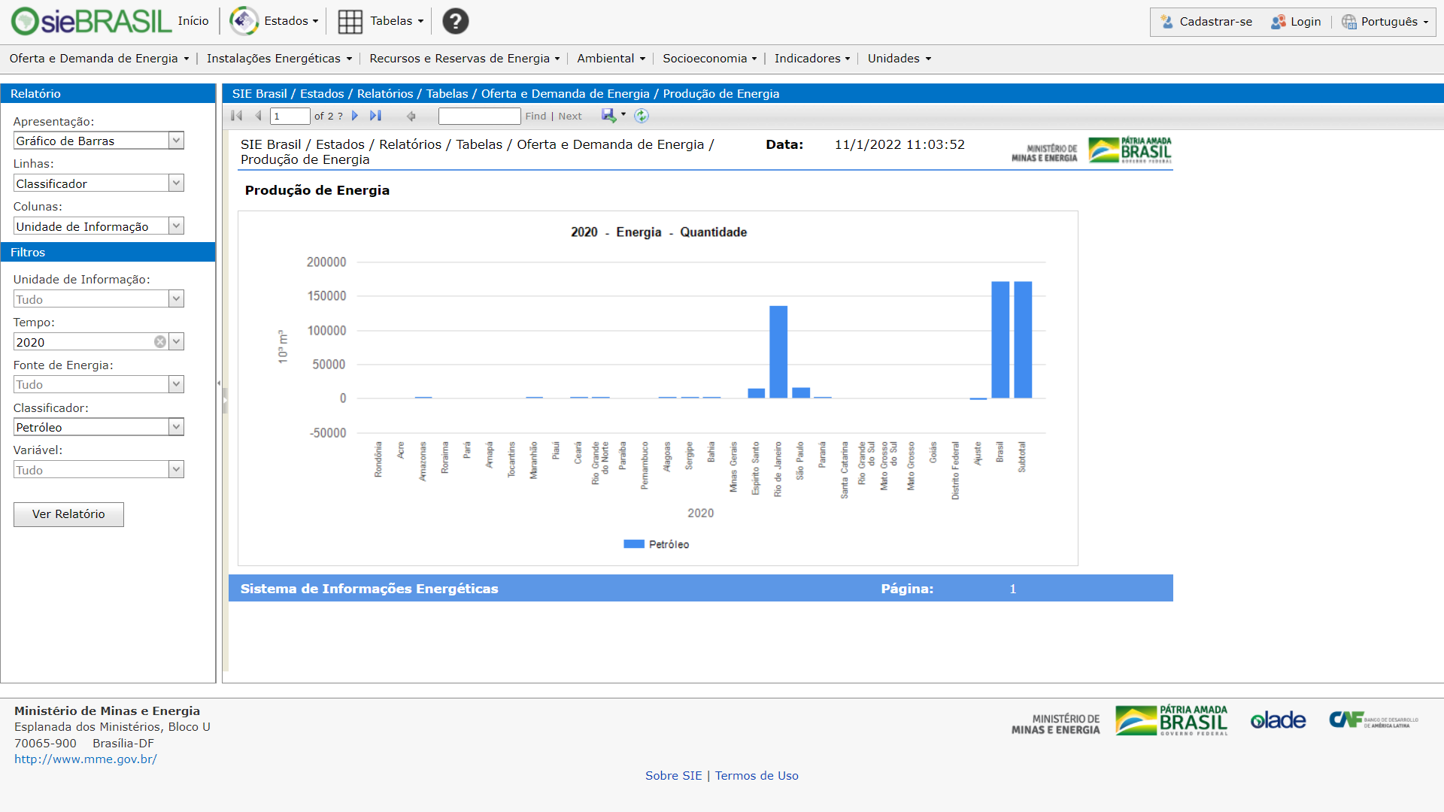Clear the 2020 Tempo selection
The image size is (1444, 812).
(x=160, y=342)
